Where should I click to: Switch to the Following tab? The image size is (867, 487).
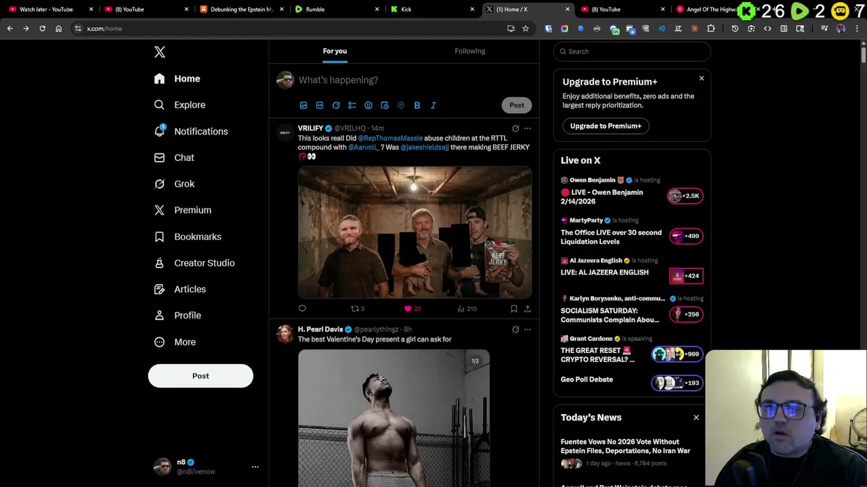(470, 51)
